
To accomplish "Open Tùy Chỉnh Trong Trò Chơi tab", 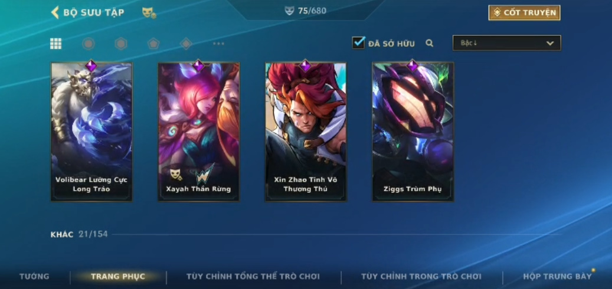I will (x=421, y=277).
